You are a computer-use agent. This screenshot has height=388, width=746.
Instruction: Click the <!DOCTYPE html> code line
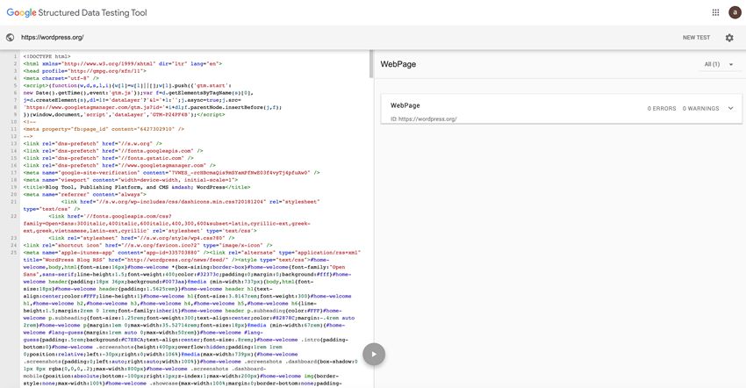(47, 56)
